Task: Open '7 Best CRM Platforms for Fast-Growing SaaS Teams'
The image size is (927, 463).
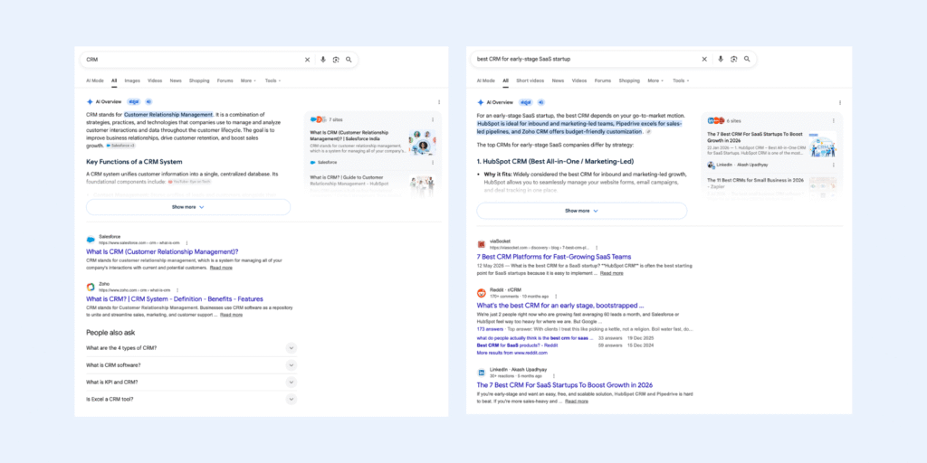Action: tap(554, 257)
